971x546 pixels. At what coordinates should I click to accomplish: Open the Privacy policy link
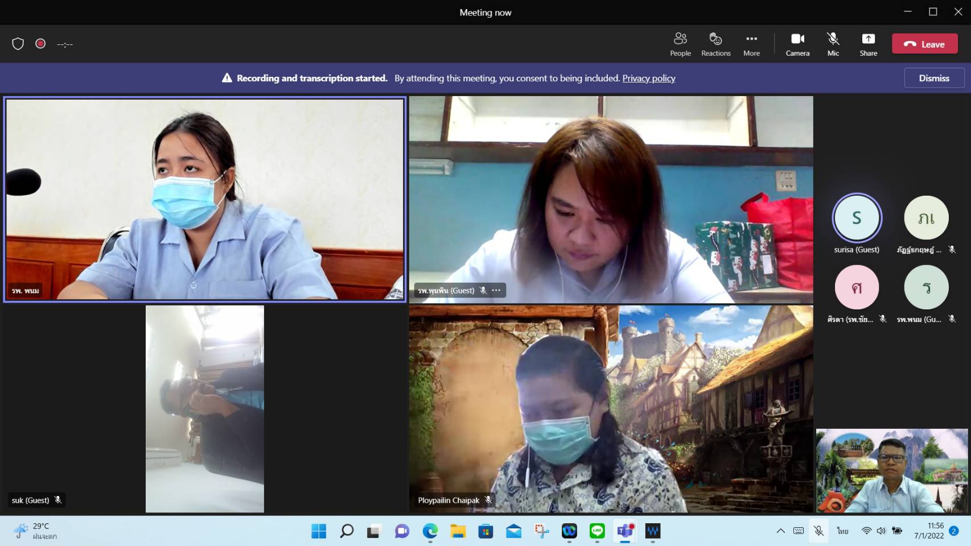pos(648,78)
